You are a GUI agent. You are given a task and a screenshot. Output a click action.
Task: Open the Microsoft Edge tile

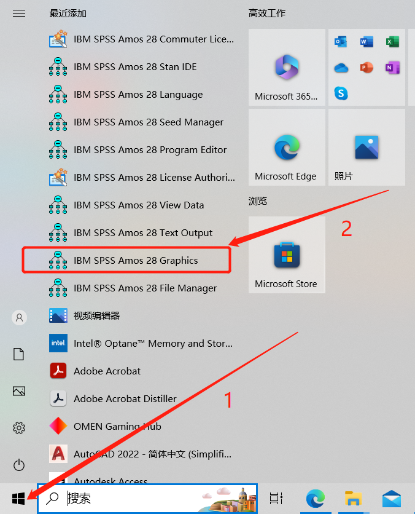pos(287,148)
